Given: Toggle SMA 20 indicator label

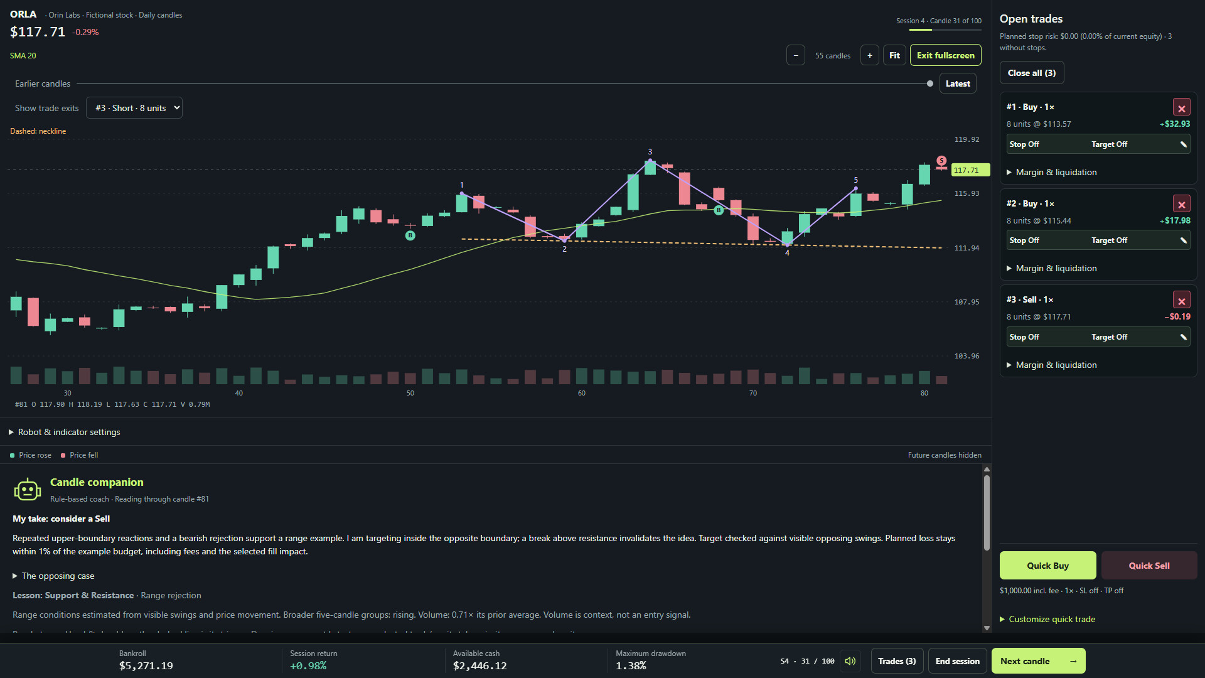Looking at the screenshot, I should (x=23, y=56).
